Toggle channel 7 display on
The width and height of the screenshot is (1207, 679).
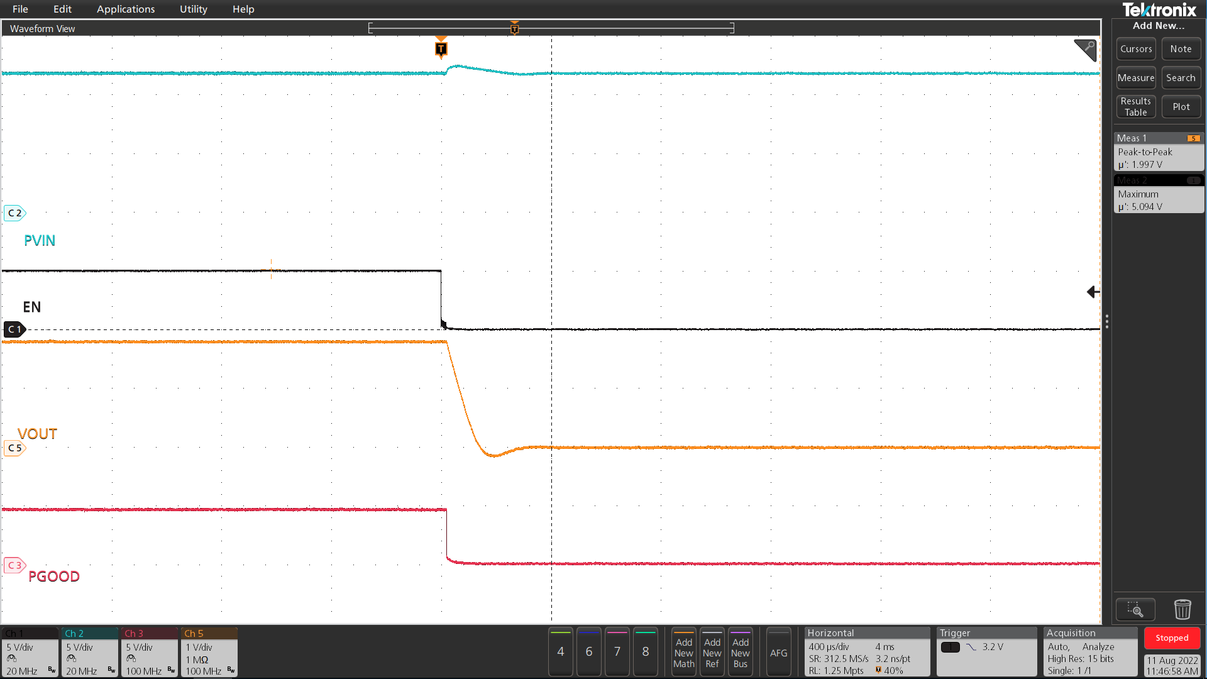click(x=617, y=652)
